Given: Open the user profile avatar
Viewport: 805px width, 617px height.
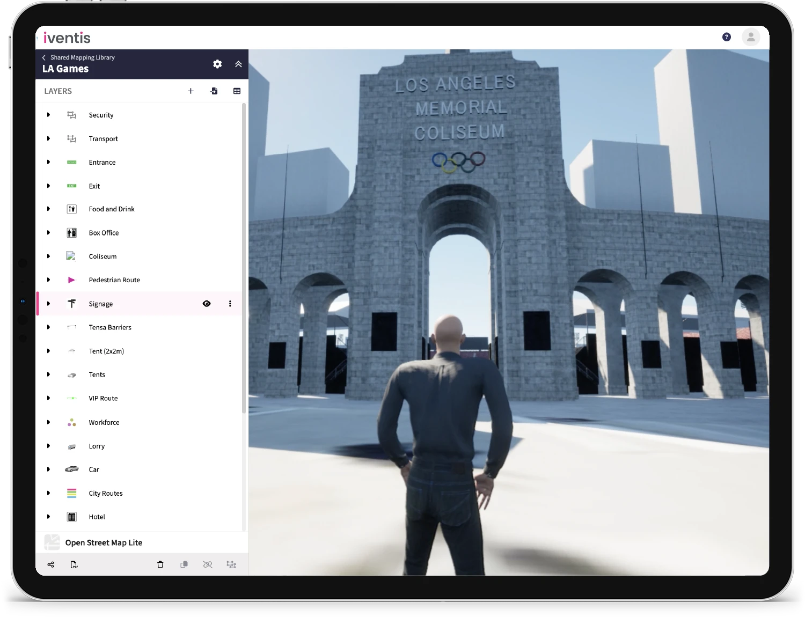Looking at the screenshot, I should pos(751,37).
